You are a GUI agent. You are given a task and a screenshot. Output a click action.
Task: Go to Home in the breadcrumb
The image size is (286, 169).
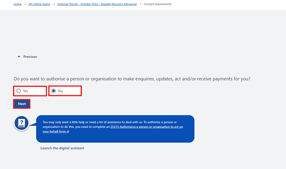18,4
